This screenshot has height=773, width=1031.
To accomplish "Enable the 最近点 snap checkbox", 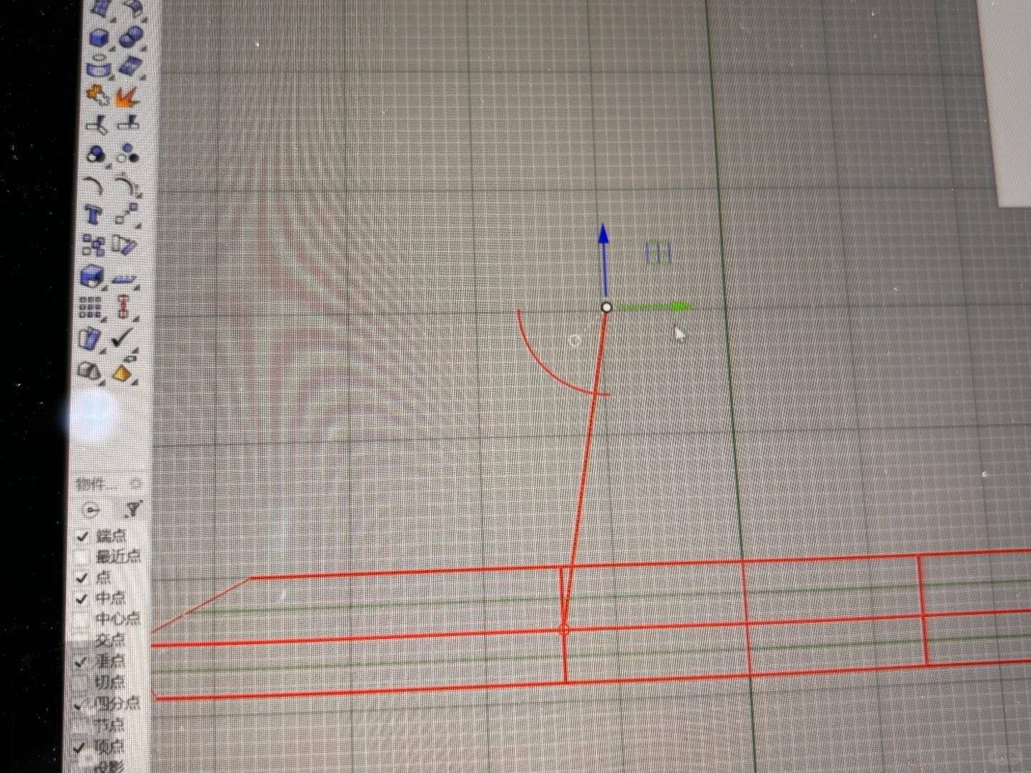I will (x=82, y=556).
